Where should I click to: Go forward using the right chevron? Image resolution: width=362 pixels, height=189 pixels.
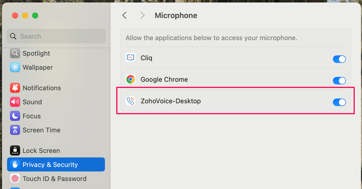pyautogui.click(x=143, y=16)
